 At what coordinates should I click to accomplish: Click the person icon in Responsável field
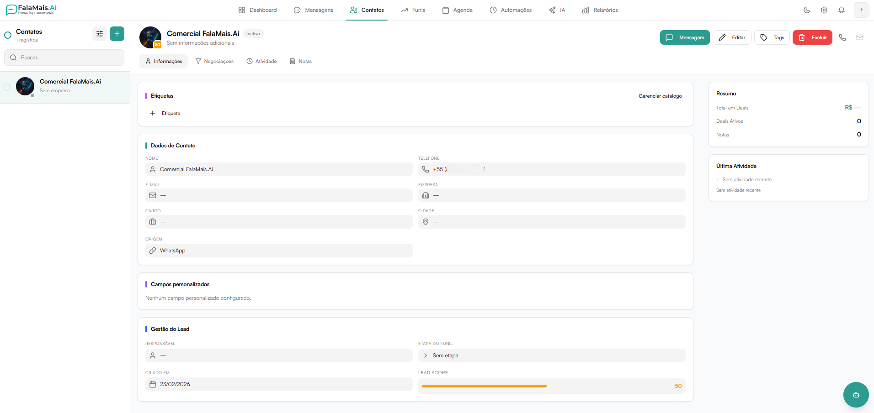[153, 355]
